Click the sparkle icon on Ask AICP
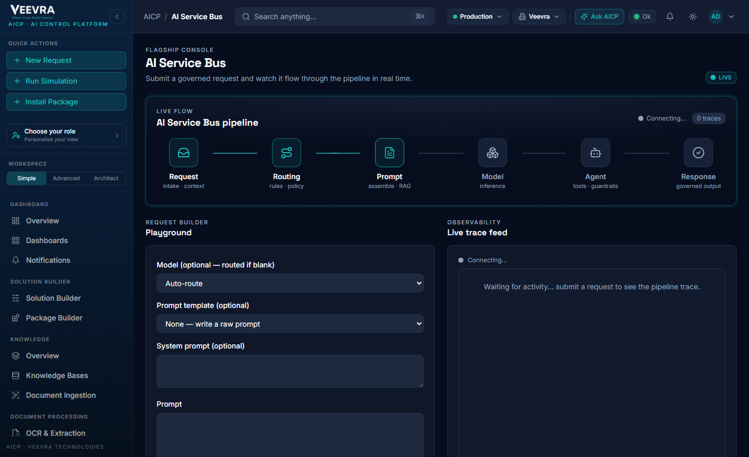This screenshot has width=749, height=457. (584, 17)
